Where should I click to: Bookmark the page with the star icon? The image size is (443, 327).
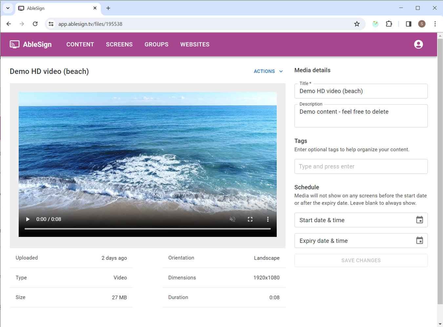(357, 24)
